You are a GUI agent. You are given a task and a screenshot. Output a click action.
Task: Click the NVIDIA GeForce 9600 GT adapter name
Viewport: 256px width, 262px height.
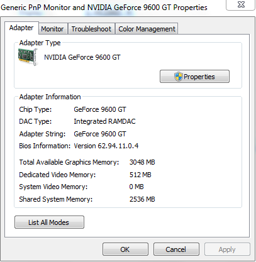coord(82,57)
